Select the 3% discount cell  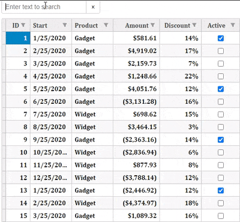[181, 127]
